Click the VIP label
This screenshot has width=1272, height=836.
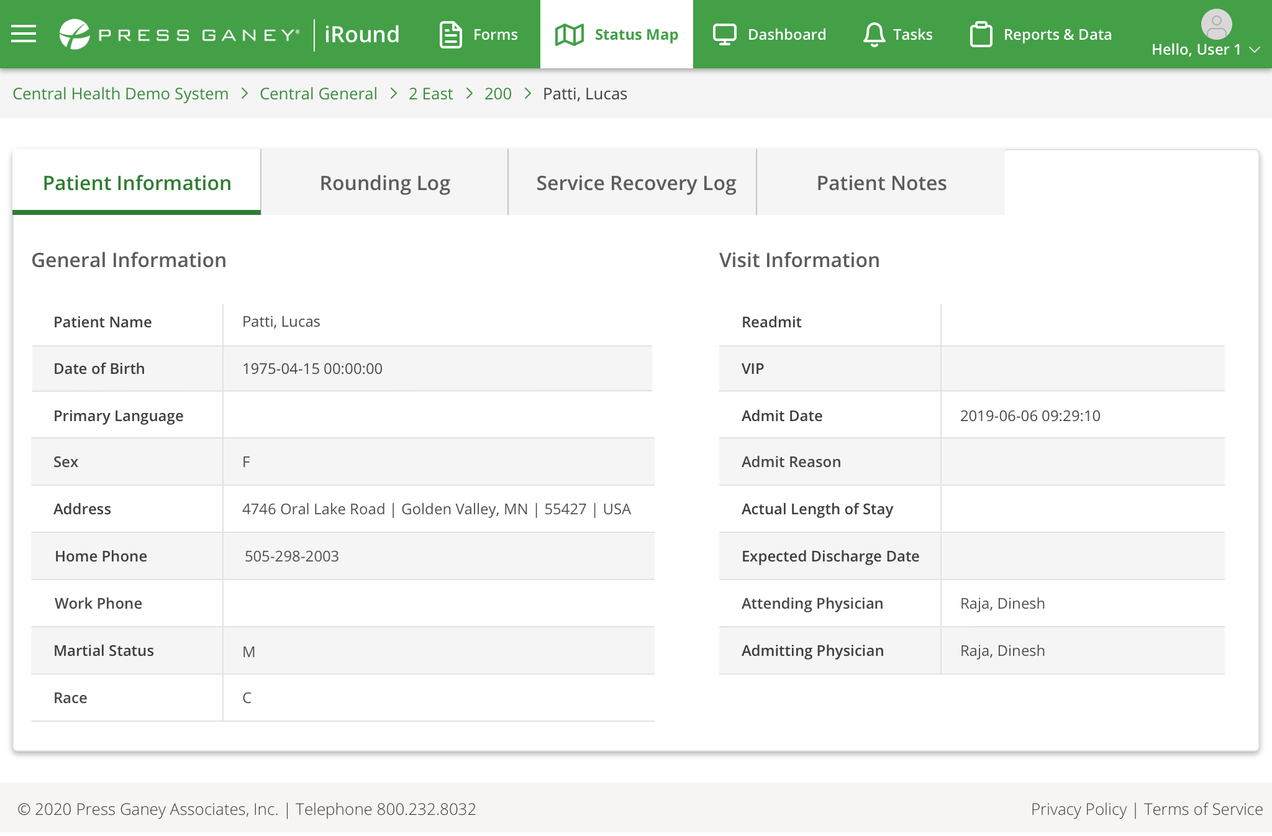point(753,369)
